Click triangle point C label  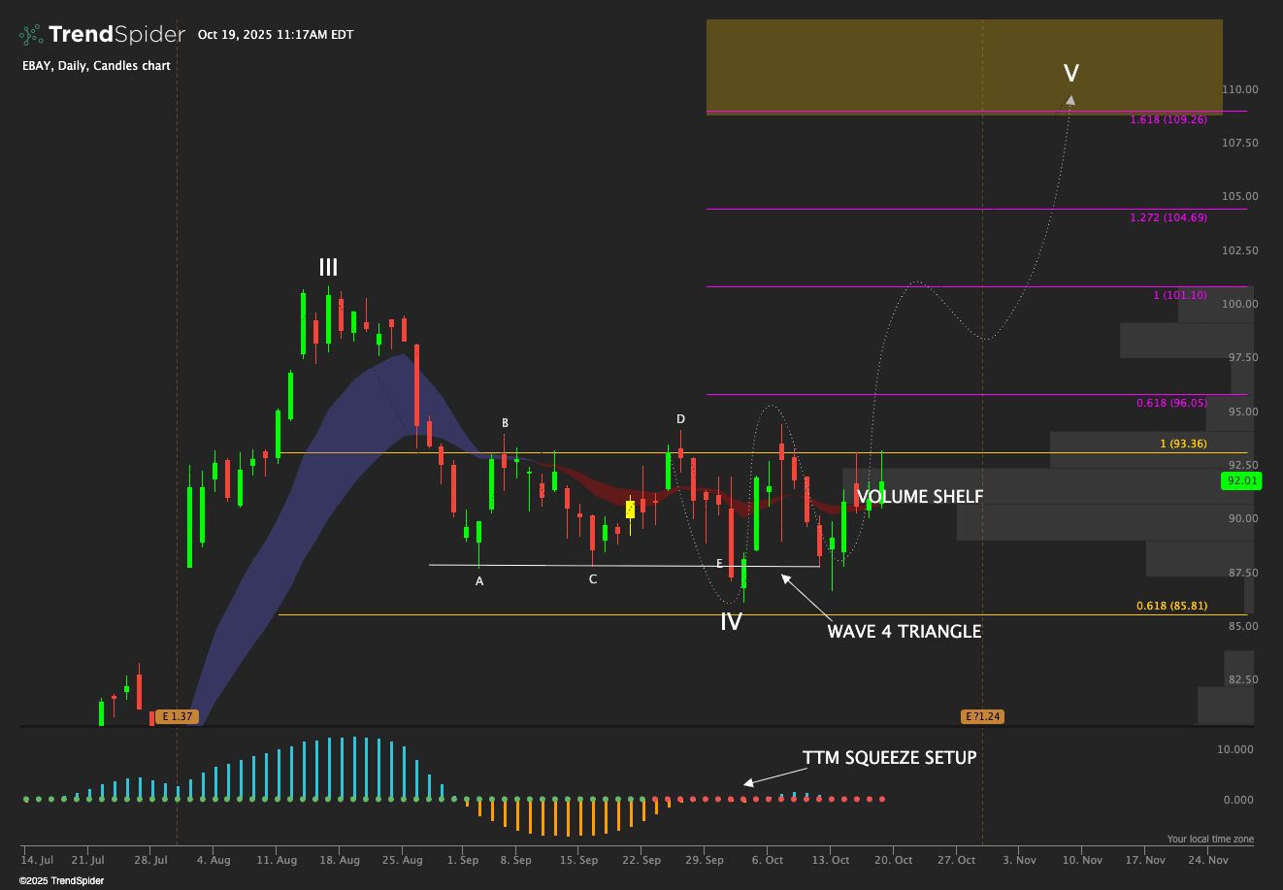coord(593,579)
